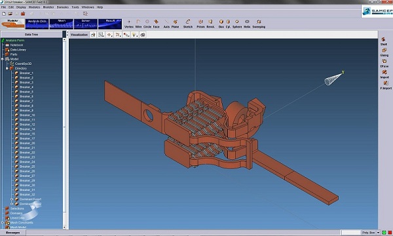Open the Modules menu
Screen dimensions: 393x236
[x=34, y=7]
